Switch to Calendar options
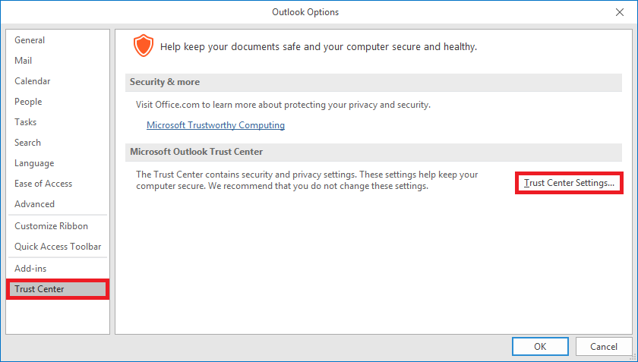 click(33, 81)
